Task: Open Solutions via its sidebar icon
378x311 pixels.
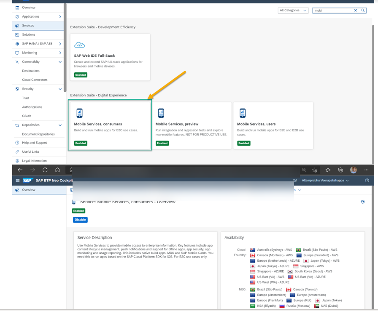Action: click(17, 35)
